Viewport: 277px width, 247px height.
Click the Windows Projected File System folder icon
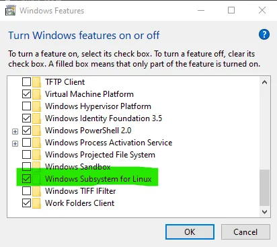tap(36, 155)
